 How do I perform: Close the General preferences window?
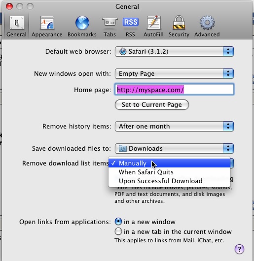pyautogui.click(x=9, y=6)
